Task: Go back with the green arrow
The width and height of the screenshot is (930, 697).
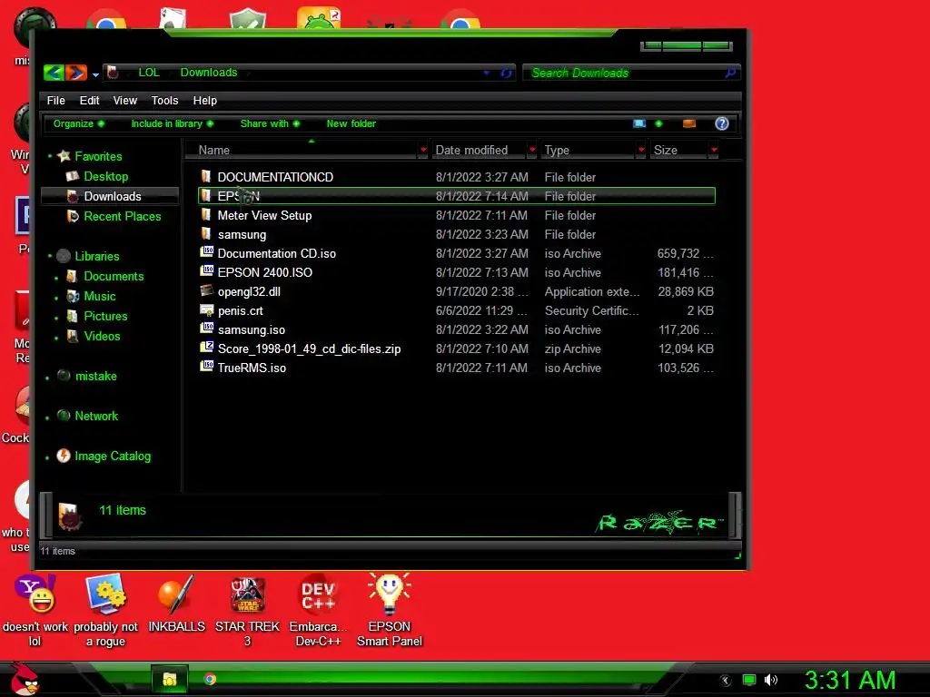Action: (x=54, y=73)
